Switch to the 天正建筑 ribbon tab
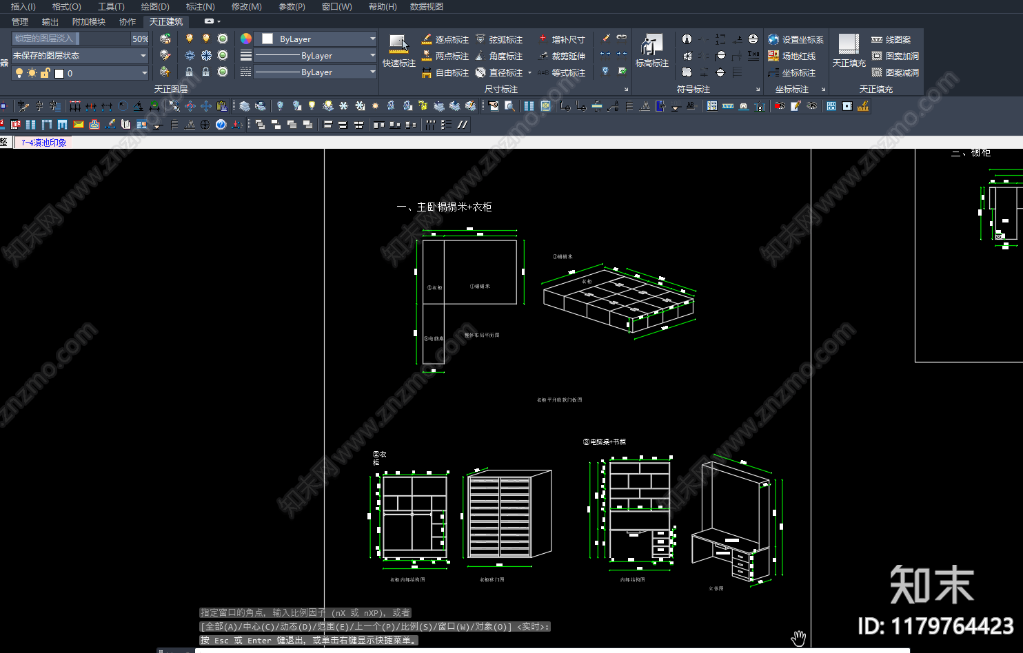The width and height of the screenshot is (1023, 653). [x=166, y=21]
